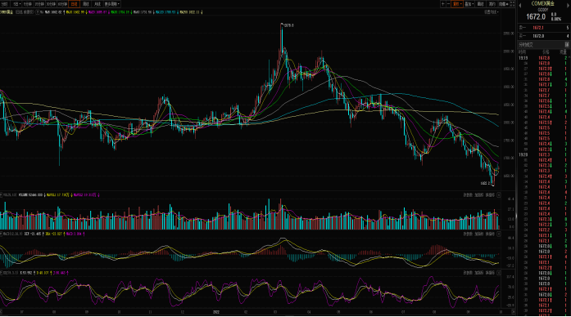Click the boxed arrow icon beside MA legend
Image resolution: width=571 pixels, height=317 pixels.
[38, 12]
